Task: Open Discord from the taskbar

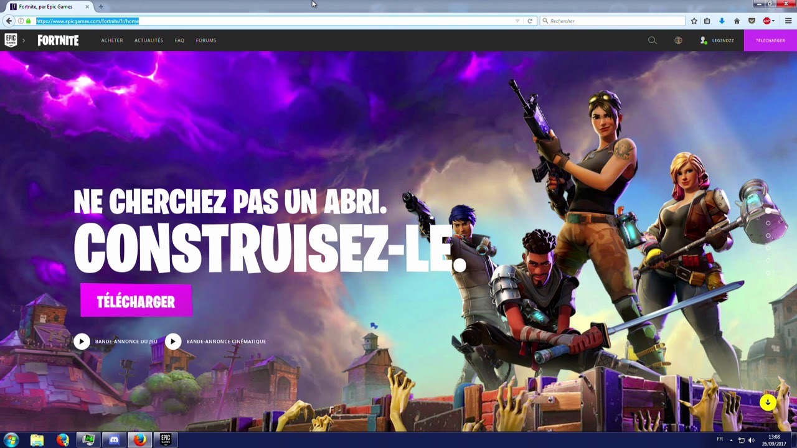Action: pos(114,440)
